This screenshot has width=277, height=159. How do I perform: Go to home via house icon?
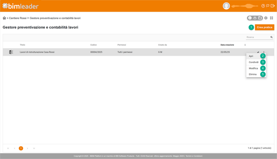coord(4,18)
